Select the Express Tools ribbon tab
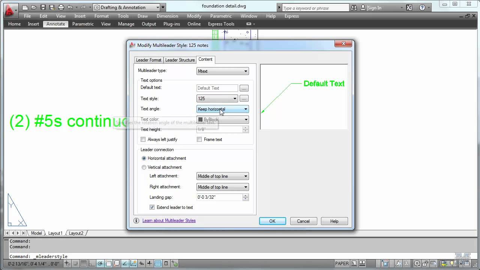Image resolution: width=480 pixels, height=270 pixels. [x=221, y=24]
